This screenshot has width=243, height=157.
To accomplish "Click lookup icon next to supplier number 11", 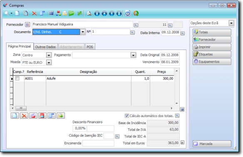I will pos(170,25).
